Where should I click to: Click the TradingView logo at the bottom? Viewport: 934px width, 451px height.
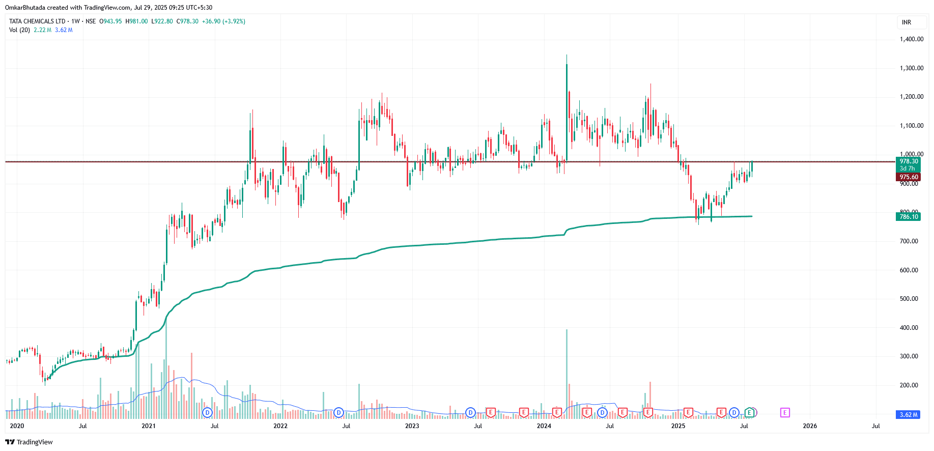(29, 442)
